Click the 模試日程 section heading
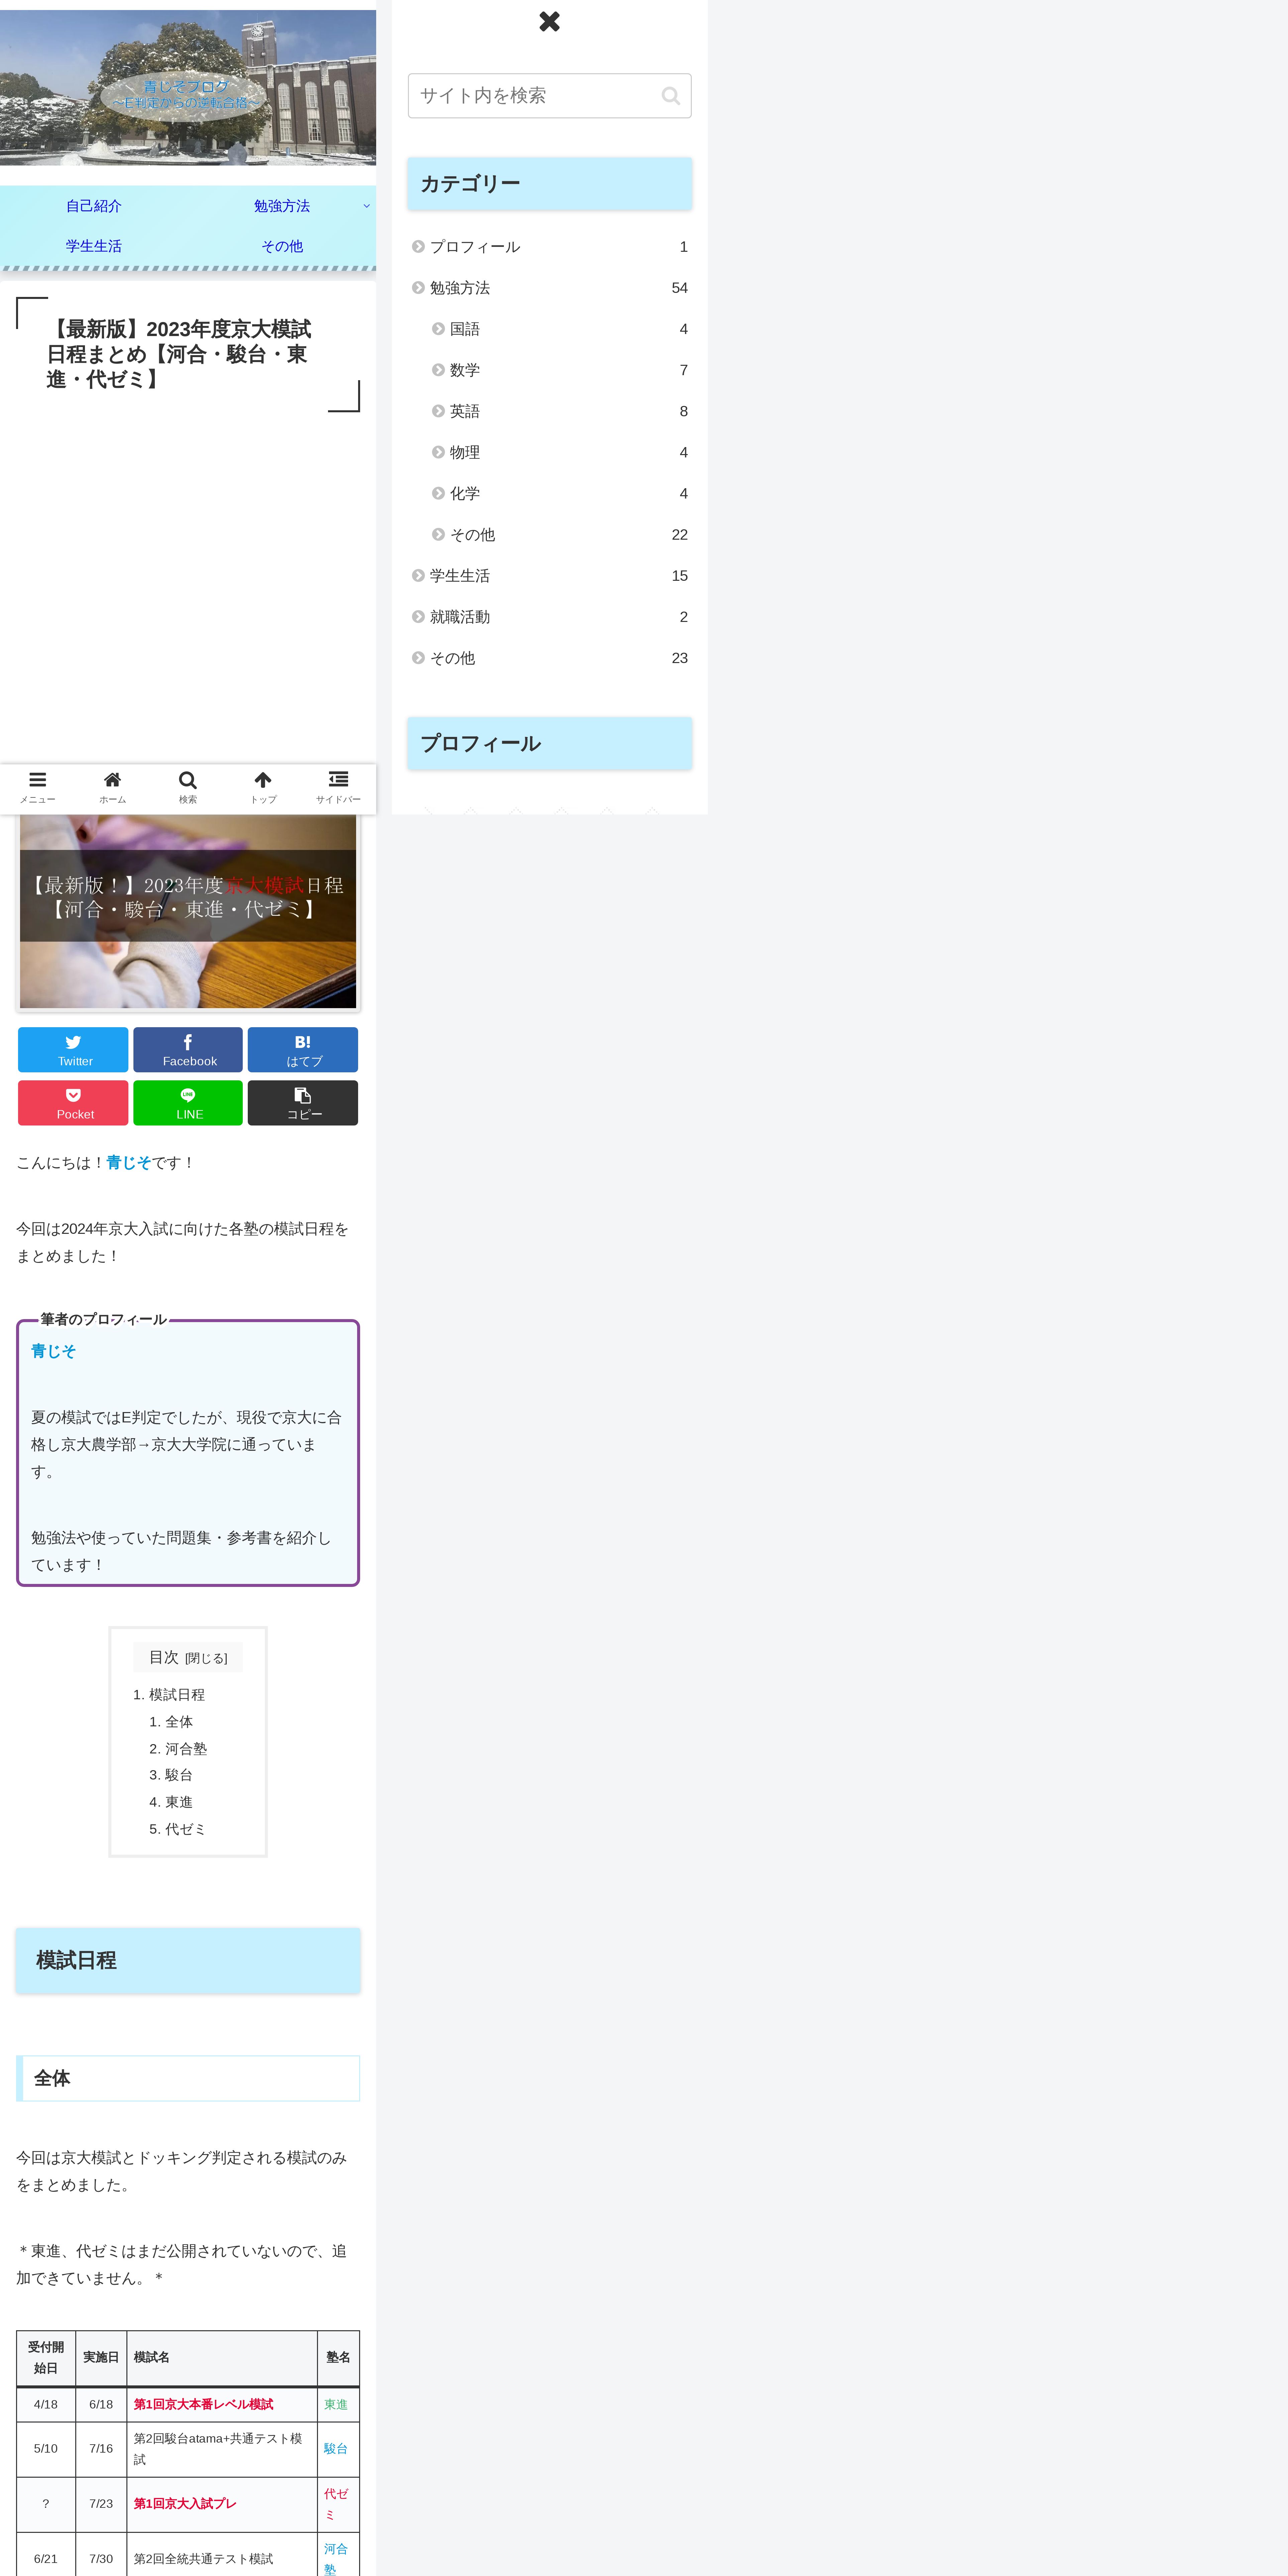This screenshot has height=2576, width=1288. coord(188,1960)
